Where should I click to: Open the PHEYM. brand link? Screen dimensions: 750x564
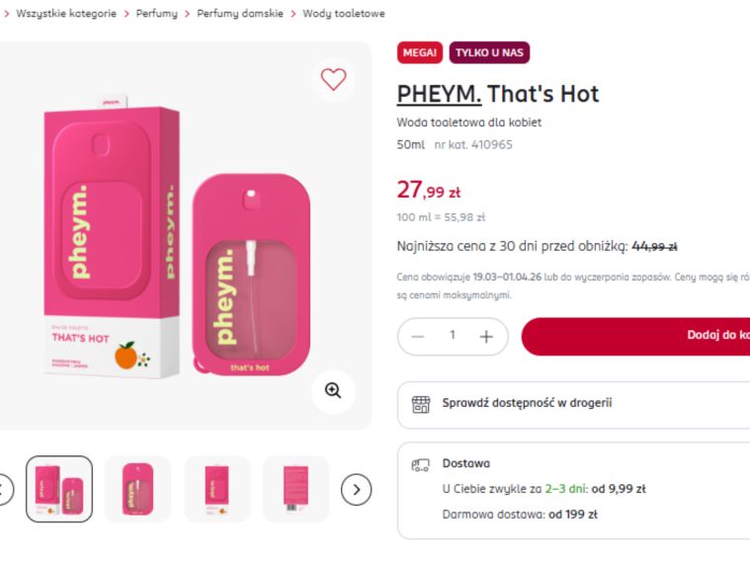(x=439, y=94)
